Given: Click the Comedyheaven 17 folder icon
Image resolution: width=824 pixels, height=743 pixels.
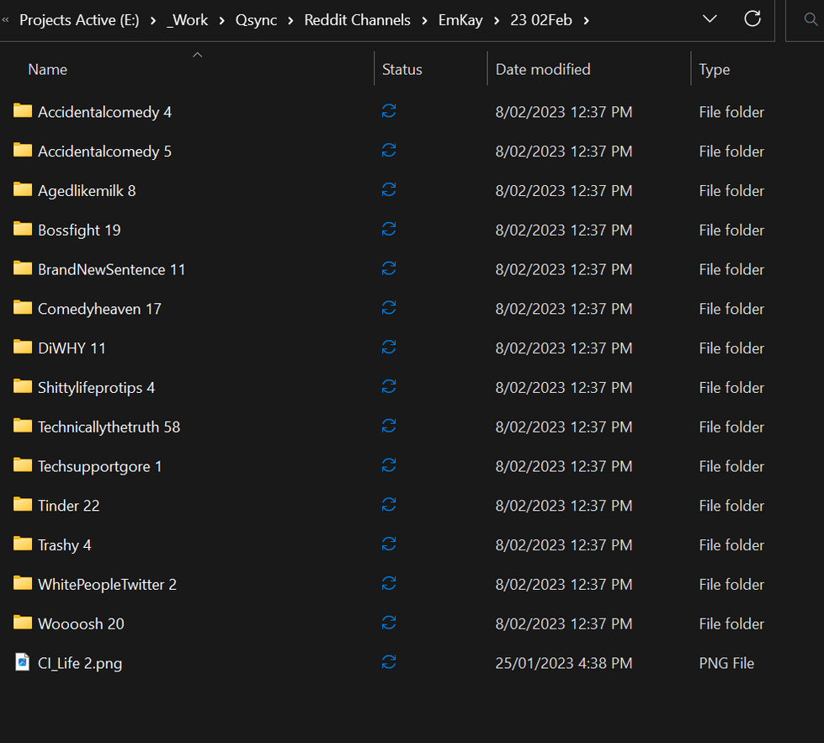Looking at the screenshot, I should point(23,308).
